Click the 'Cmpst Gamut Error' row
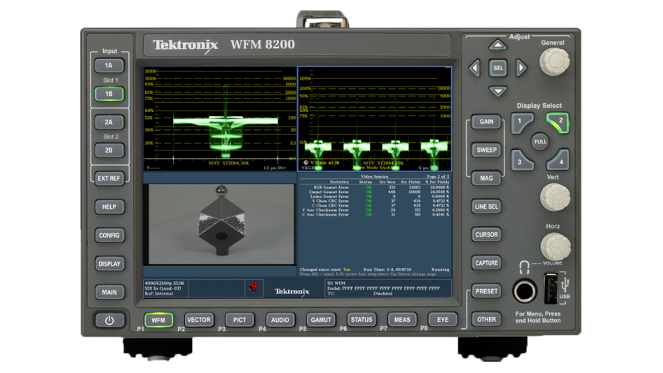Image resolution: width=663 pixels, height=373 pixels. pos(374,191)
